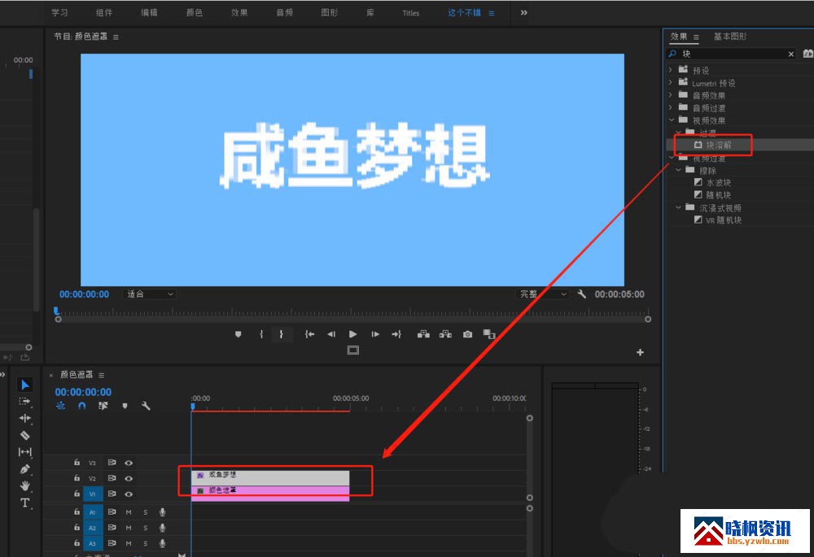Collapse the 沉浸式视频 folder
The image size is (814, 557).
678,207
